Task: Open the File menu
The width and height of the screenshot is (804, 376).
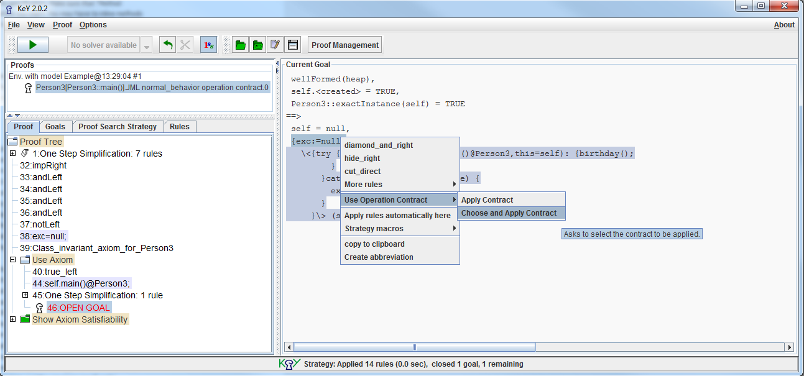Action: (x=14, y=25)
